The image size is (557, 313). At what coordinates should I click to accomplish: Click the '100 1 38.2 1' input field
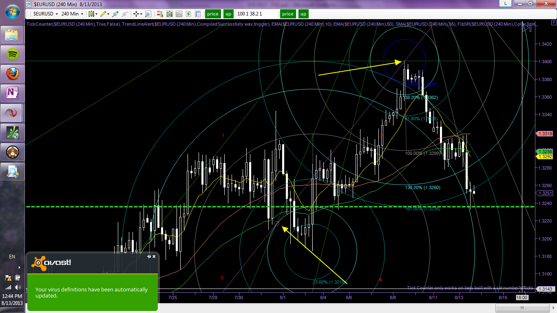point(256,14)
